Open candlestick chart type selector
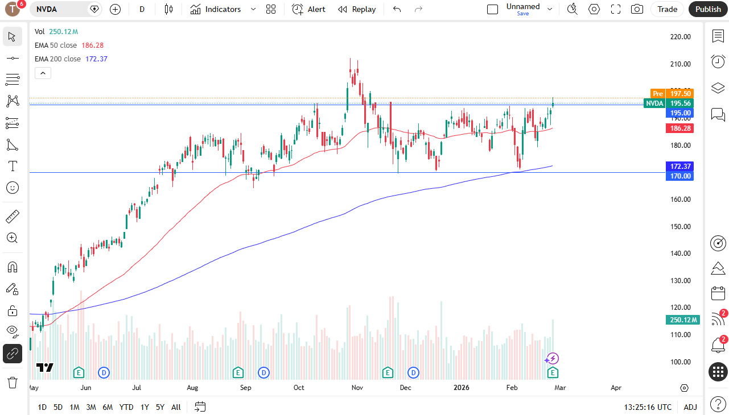 (x=168, y=9)
